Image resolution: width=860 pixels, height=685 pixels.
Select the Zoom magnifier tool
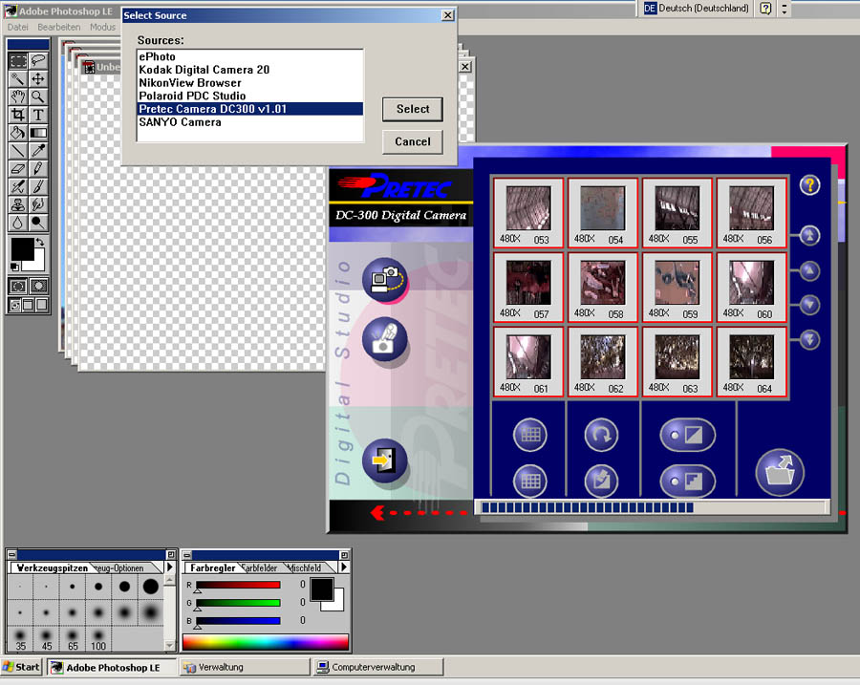tap(38, 97)
